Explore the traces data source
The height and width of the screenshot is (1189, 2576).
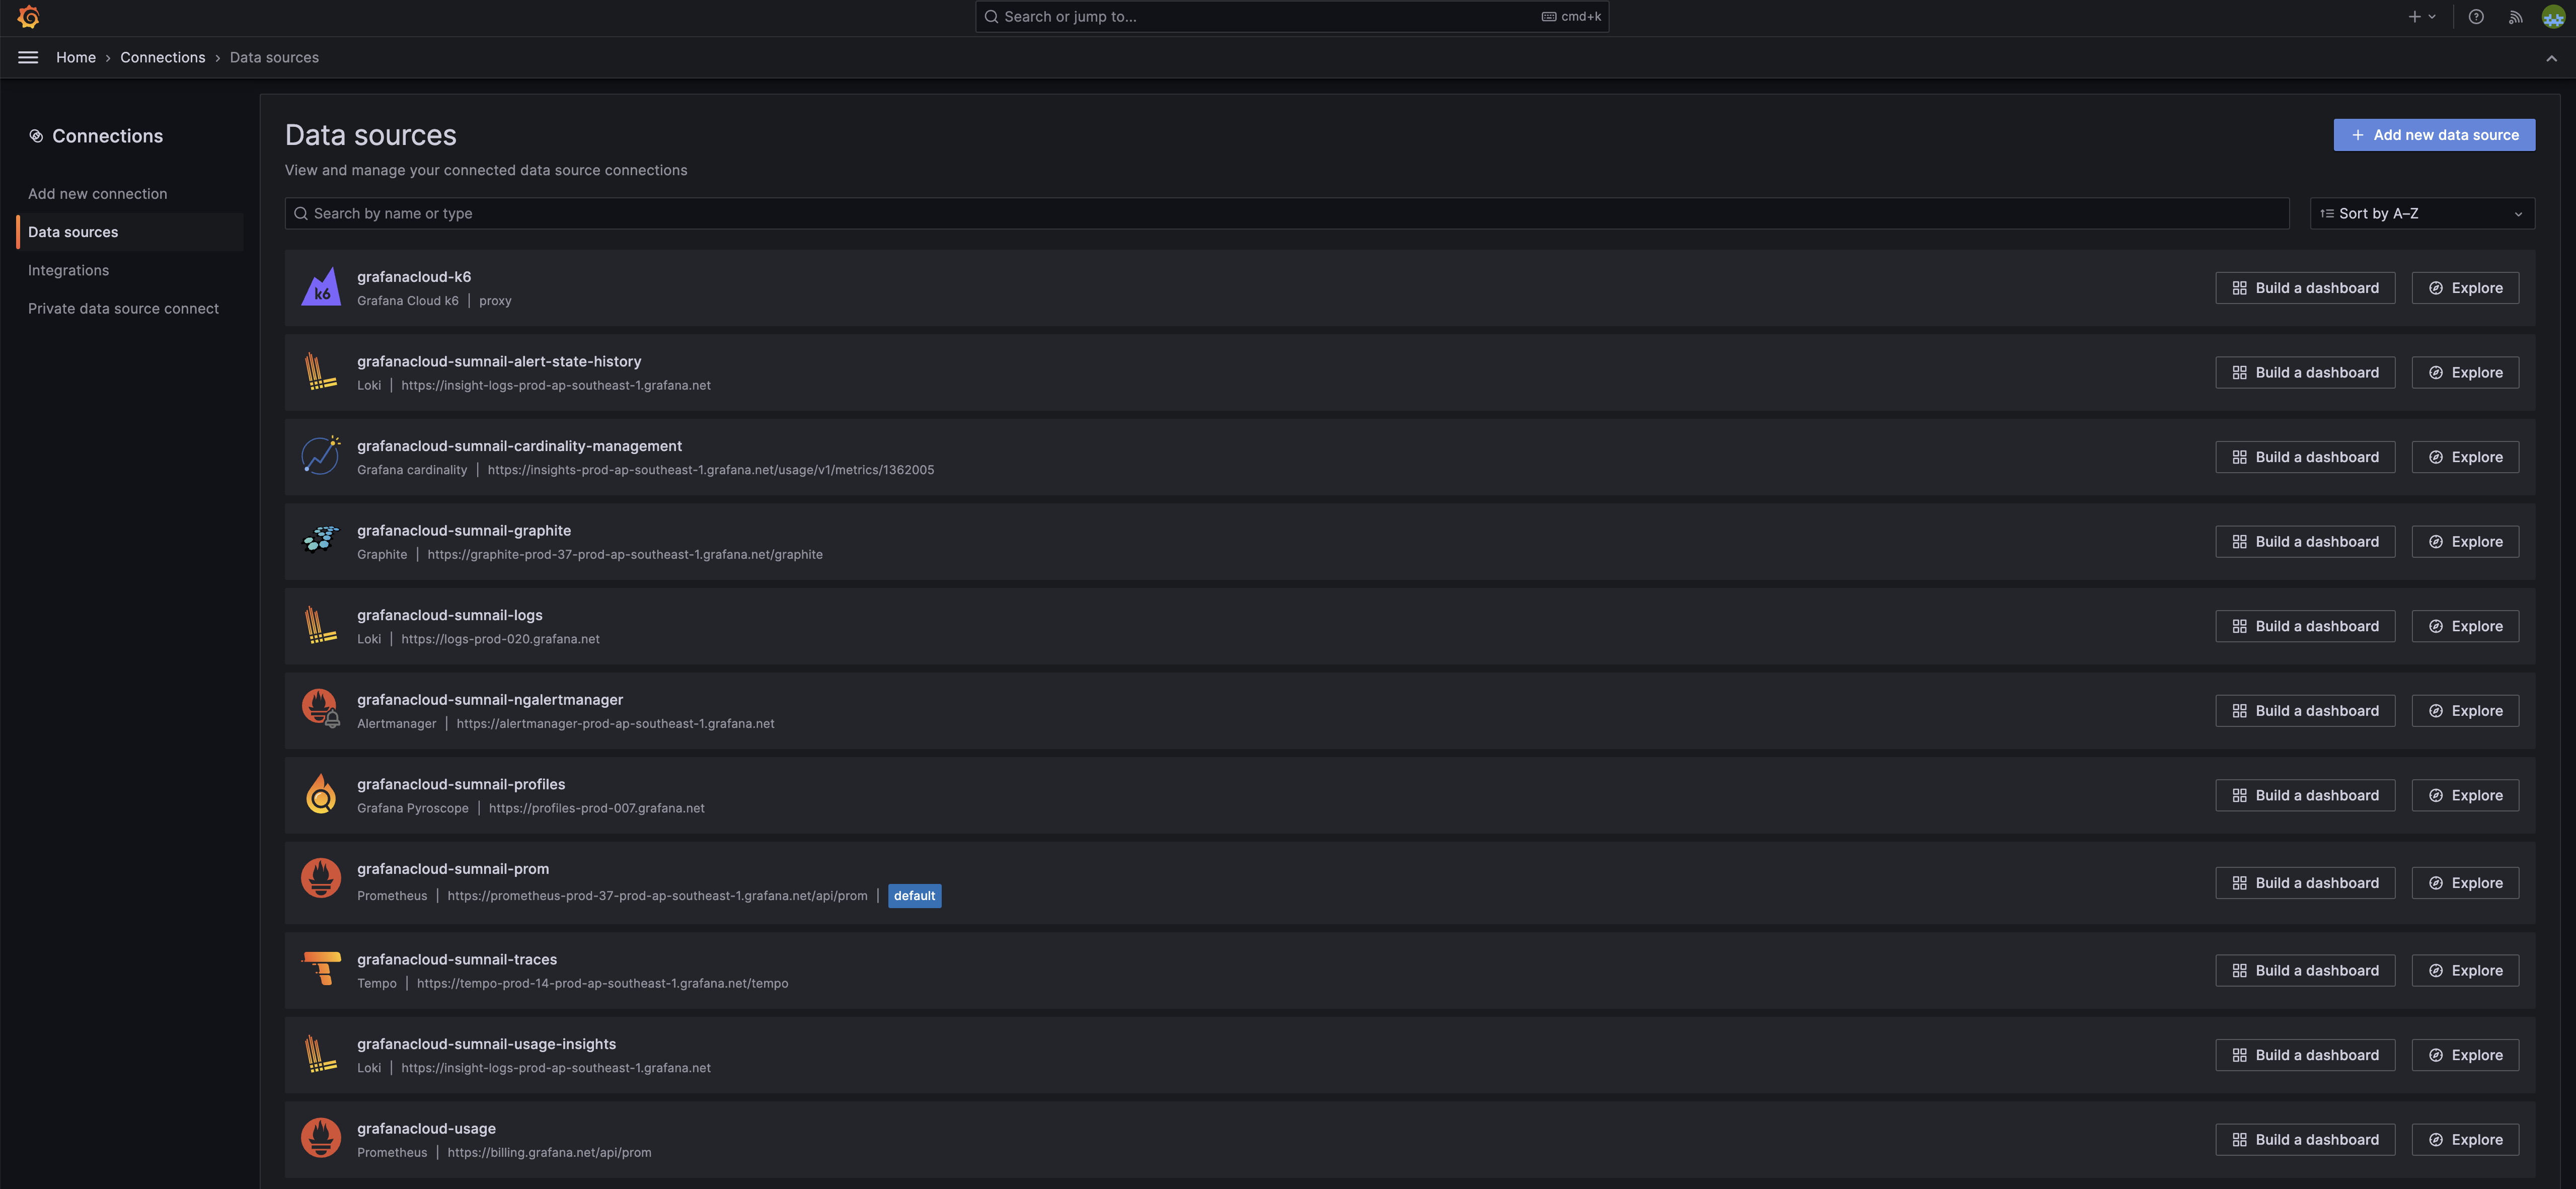[x=2465, y=970]
